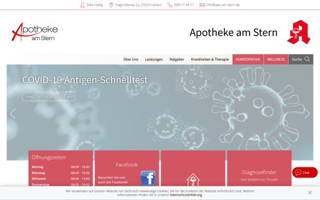Viewport: 320px width, 200px height.
Task: Show next slide with right arrow
Action: pos(307,114)
